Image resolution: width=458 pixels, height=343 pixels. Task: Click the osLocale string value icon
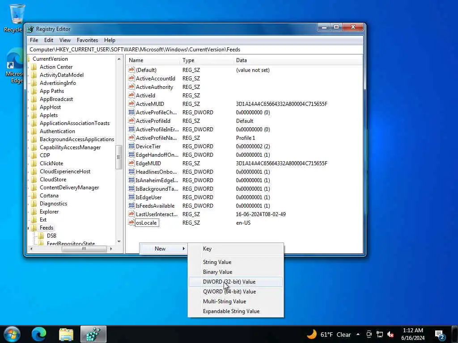tap(131, 222)
